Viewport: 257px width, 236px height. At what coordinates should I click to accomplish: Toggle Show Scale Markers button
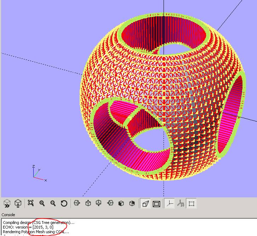181,203
